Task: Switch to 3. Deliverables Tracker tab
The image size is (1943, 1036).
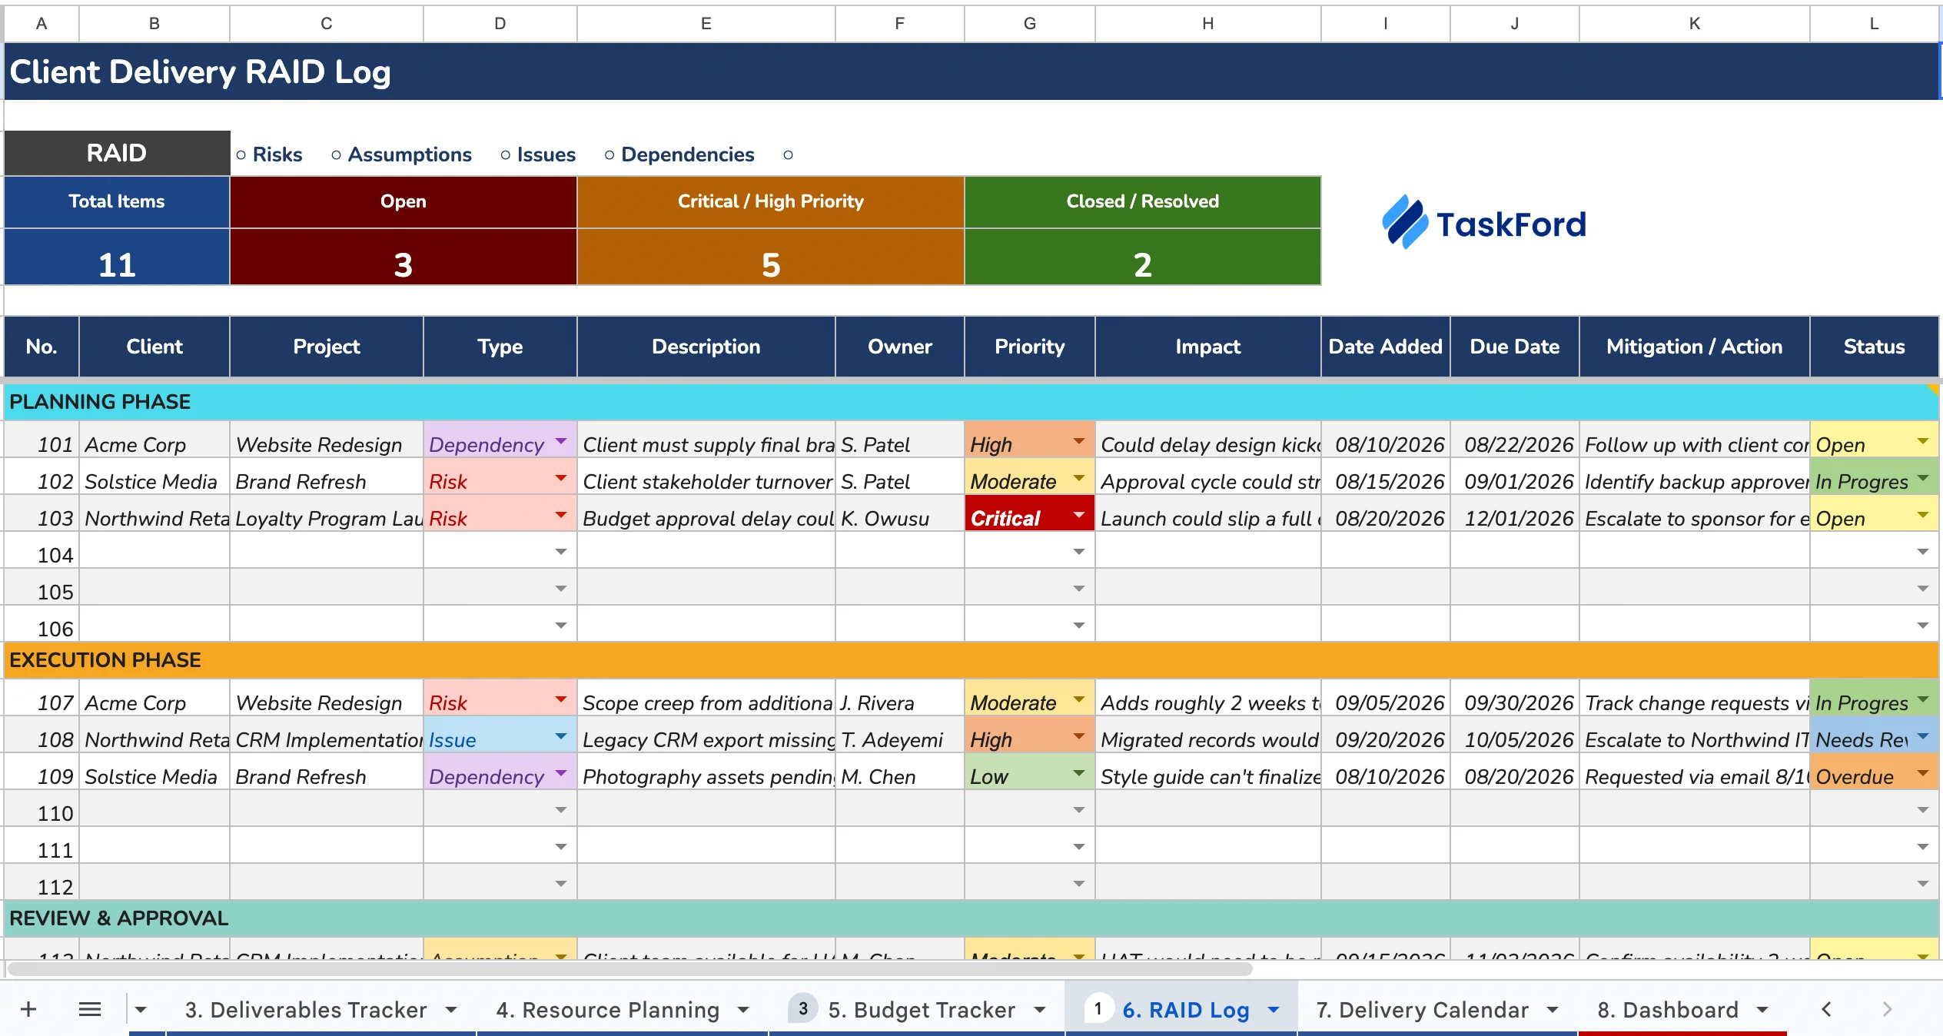Action: click(306, 1010)
